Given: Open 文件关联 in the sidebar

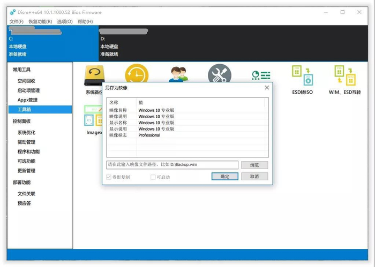Looking at the screenshot, I should pyautogui.click(x=26, y=194).
